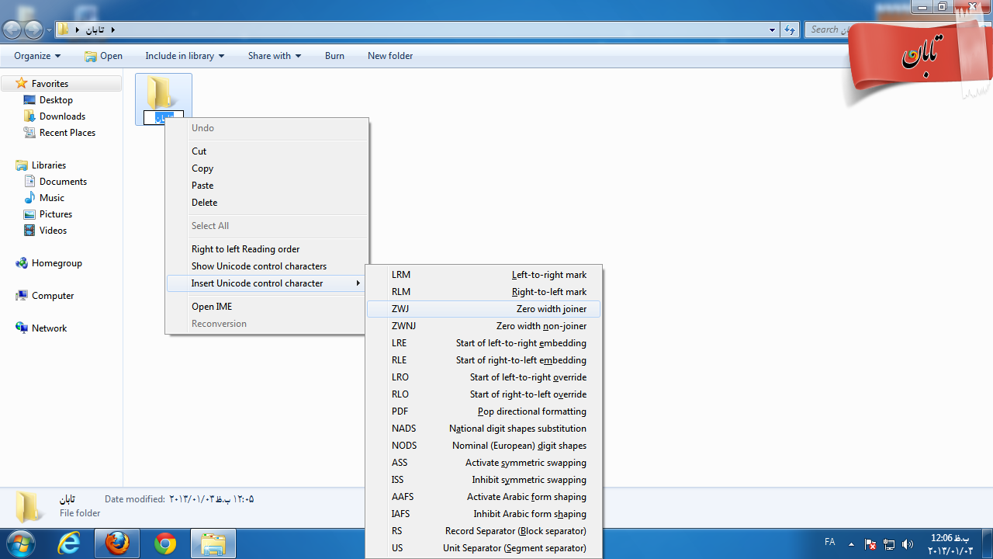This screenshot has width=993, height=559.
Task: Open the Music library icon
Action: click(29, 198)
